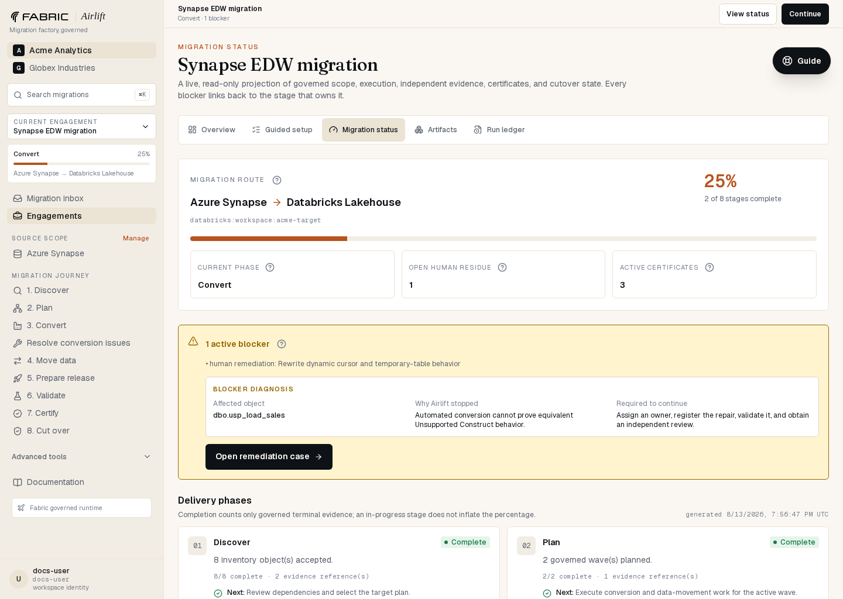The width and height of the screenshot is (843, 599).
Task: Click the Active certificates value 3
Action: (622, 285)
